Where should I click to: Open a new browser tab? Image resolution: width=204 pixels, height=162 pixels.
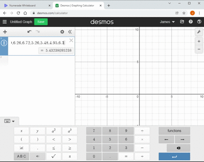[x=109, y=6]
